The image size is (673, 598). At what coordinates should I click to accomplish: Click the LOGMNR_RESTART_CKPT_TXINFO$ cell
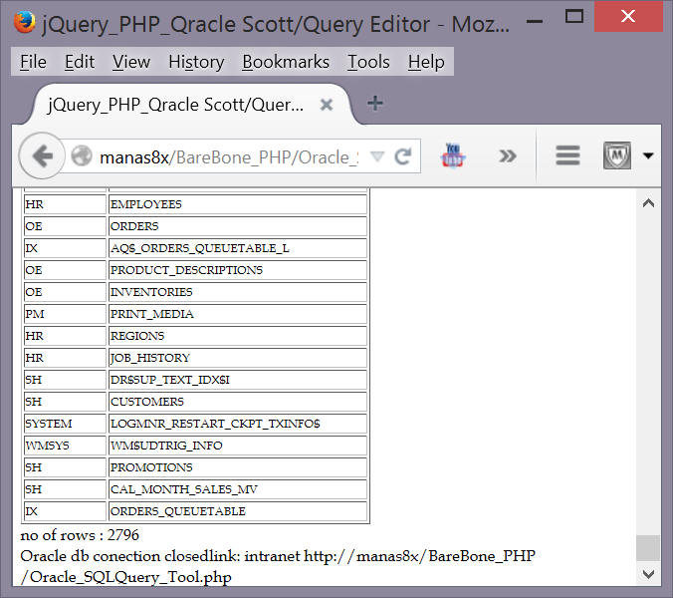tap(238, 424)
